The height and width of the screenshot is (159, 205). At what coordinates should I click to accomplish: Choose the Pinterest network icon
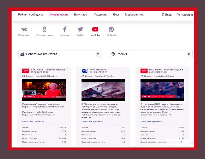pyautogui.click(x=111, y=29)
